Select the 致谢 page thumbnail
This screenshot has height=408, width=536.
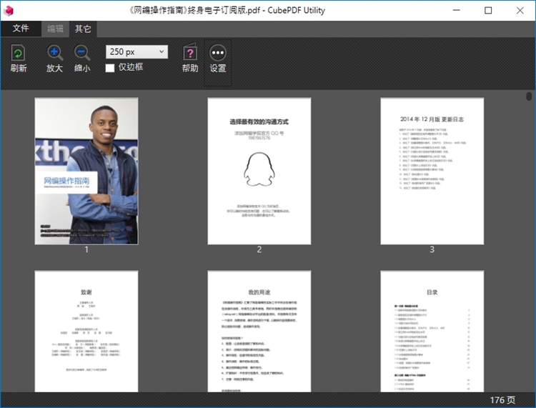tap(86, 331)
